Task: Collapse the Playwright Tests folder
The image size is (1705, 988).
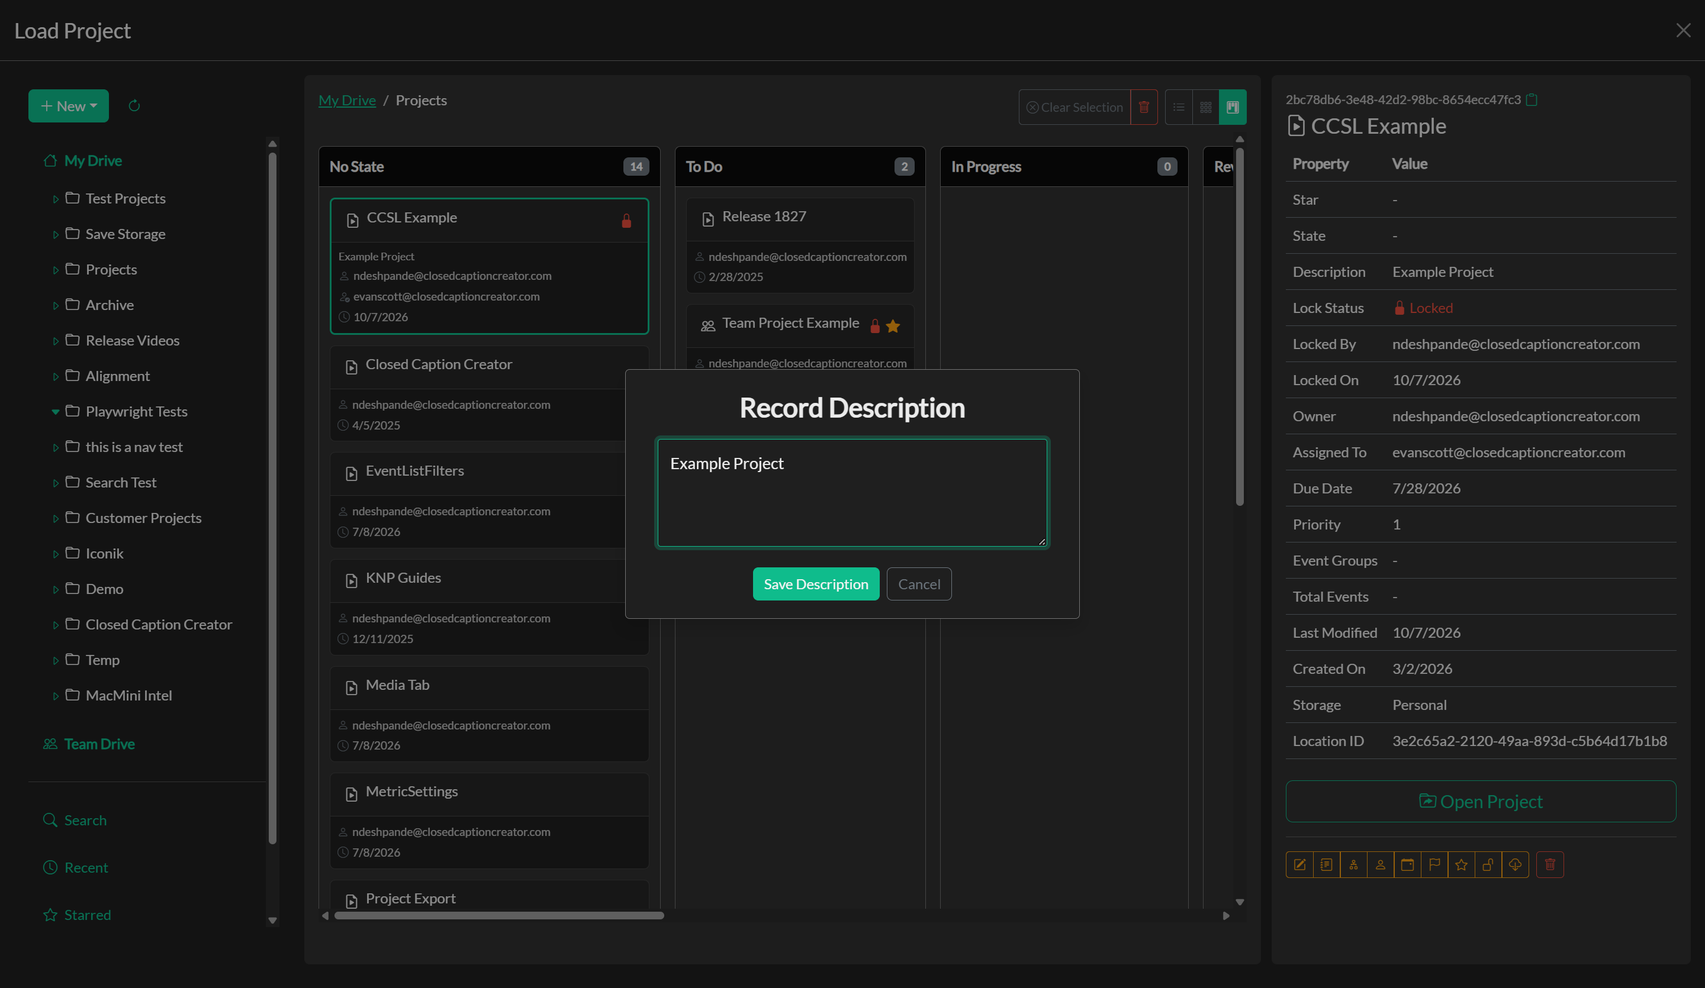Action: (56, 412)
